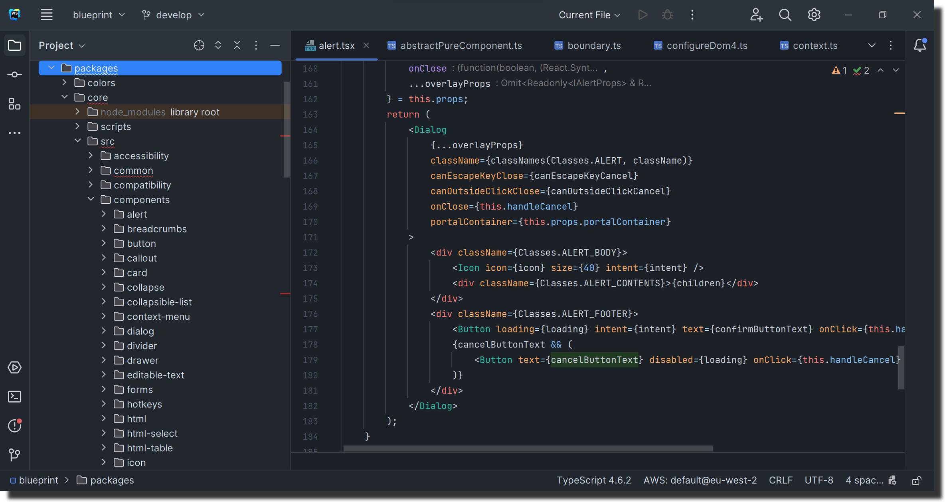Switch to the boundary.ts tab

[x=594, y=46]
